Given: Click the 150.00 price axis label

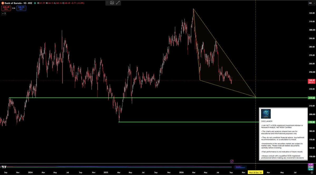Looking at the screenshot, I should click(311, 156).
